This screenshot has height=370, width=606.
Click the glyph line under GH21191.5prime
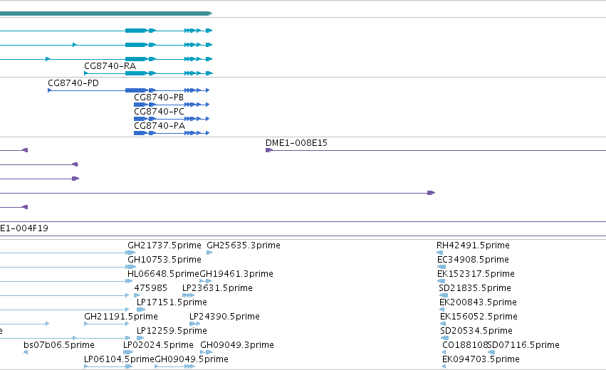[107, 324]
